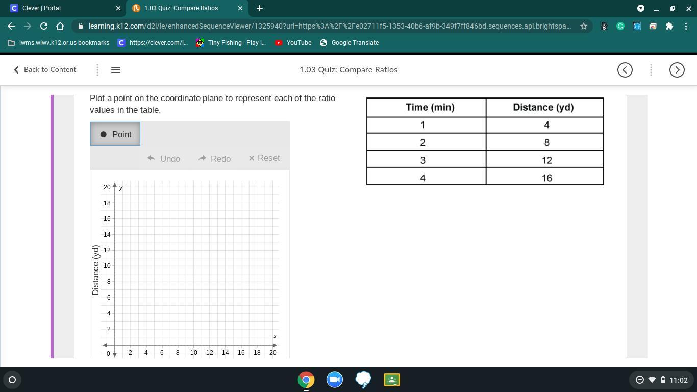Go to the previous quiz page
Screen dimensions: 697x392
tap(625, 70)
